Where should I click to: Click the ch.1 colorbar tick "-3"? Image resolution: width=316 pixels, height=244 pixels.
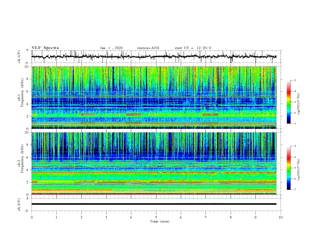click(294, 80)
